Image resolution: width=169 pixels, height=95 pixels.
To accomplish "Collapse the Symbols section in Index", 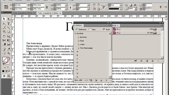I will pyautogui.click(x=75, y=34).
